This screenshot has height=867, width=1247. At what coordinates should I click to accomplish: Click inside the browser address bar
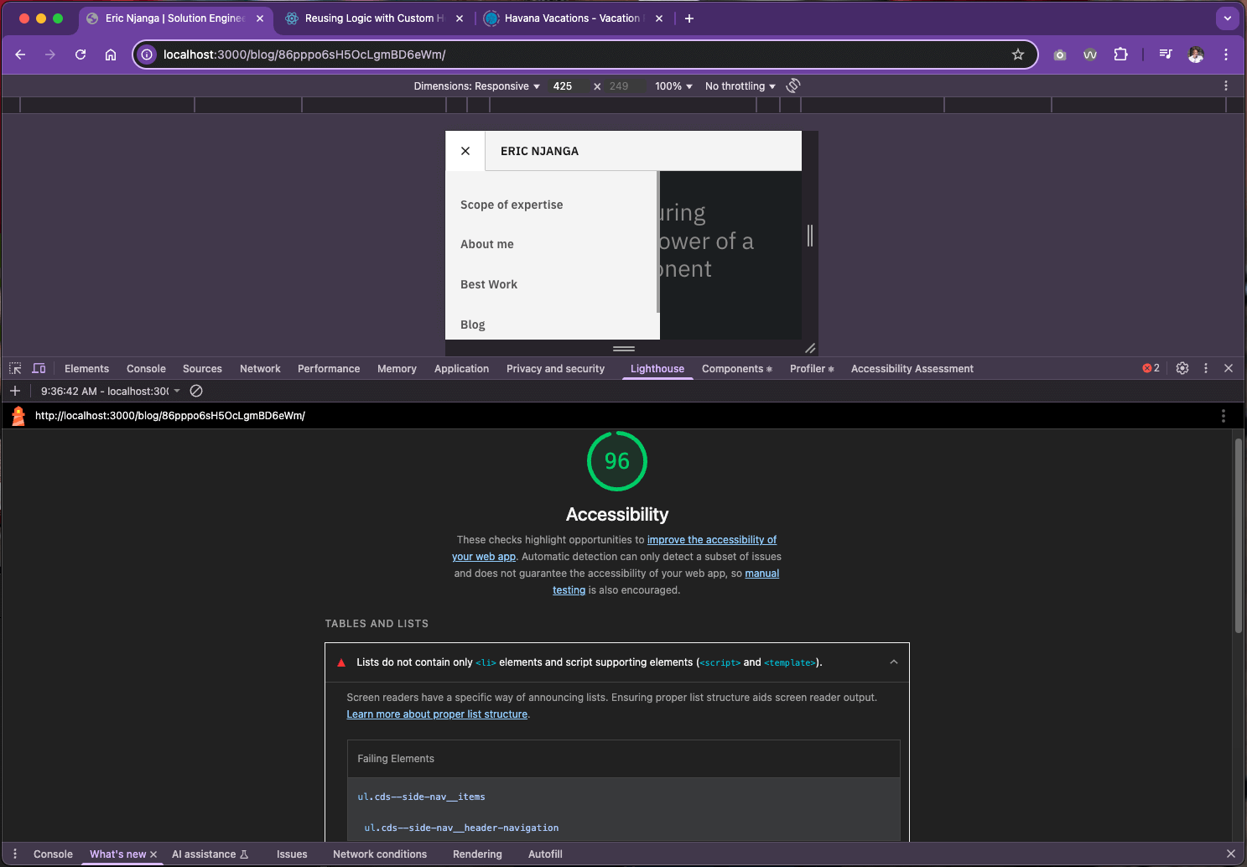tap(503, 55)
